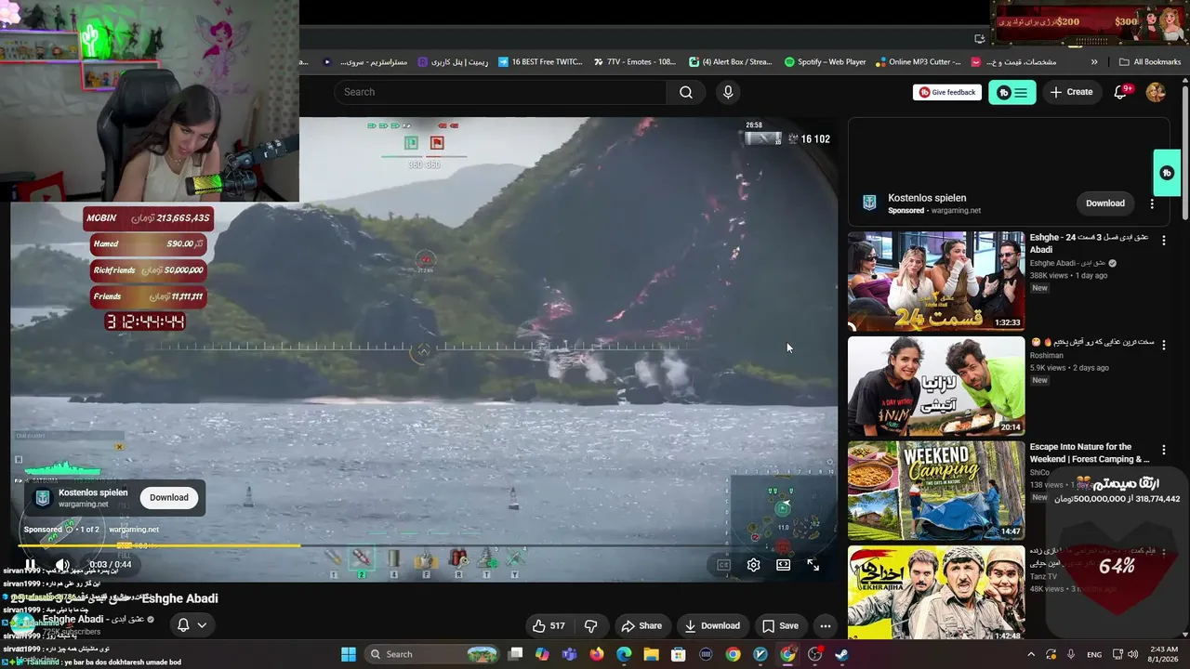Switch the ENG keyboard language indicator

(1094, 654)
